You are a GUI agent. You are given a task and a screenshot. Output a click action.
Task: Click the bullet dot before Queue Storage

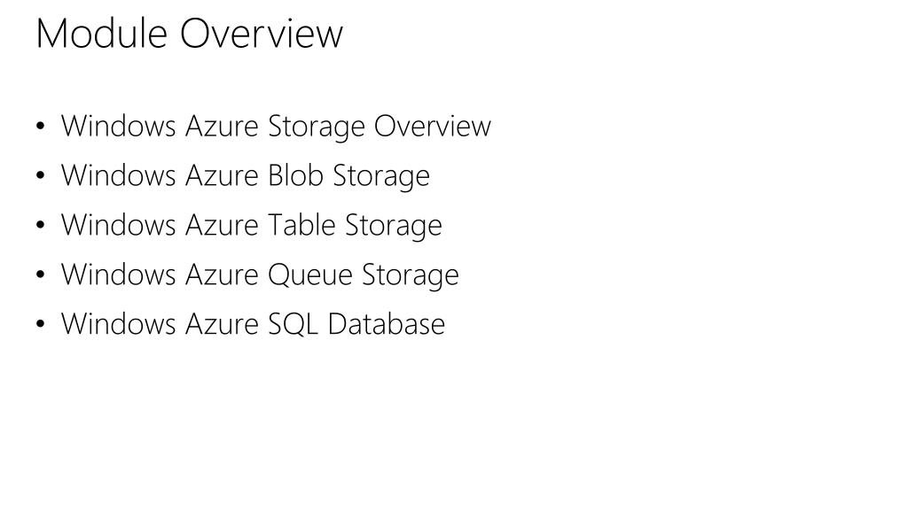coord(42,276)
